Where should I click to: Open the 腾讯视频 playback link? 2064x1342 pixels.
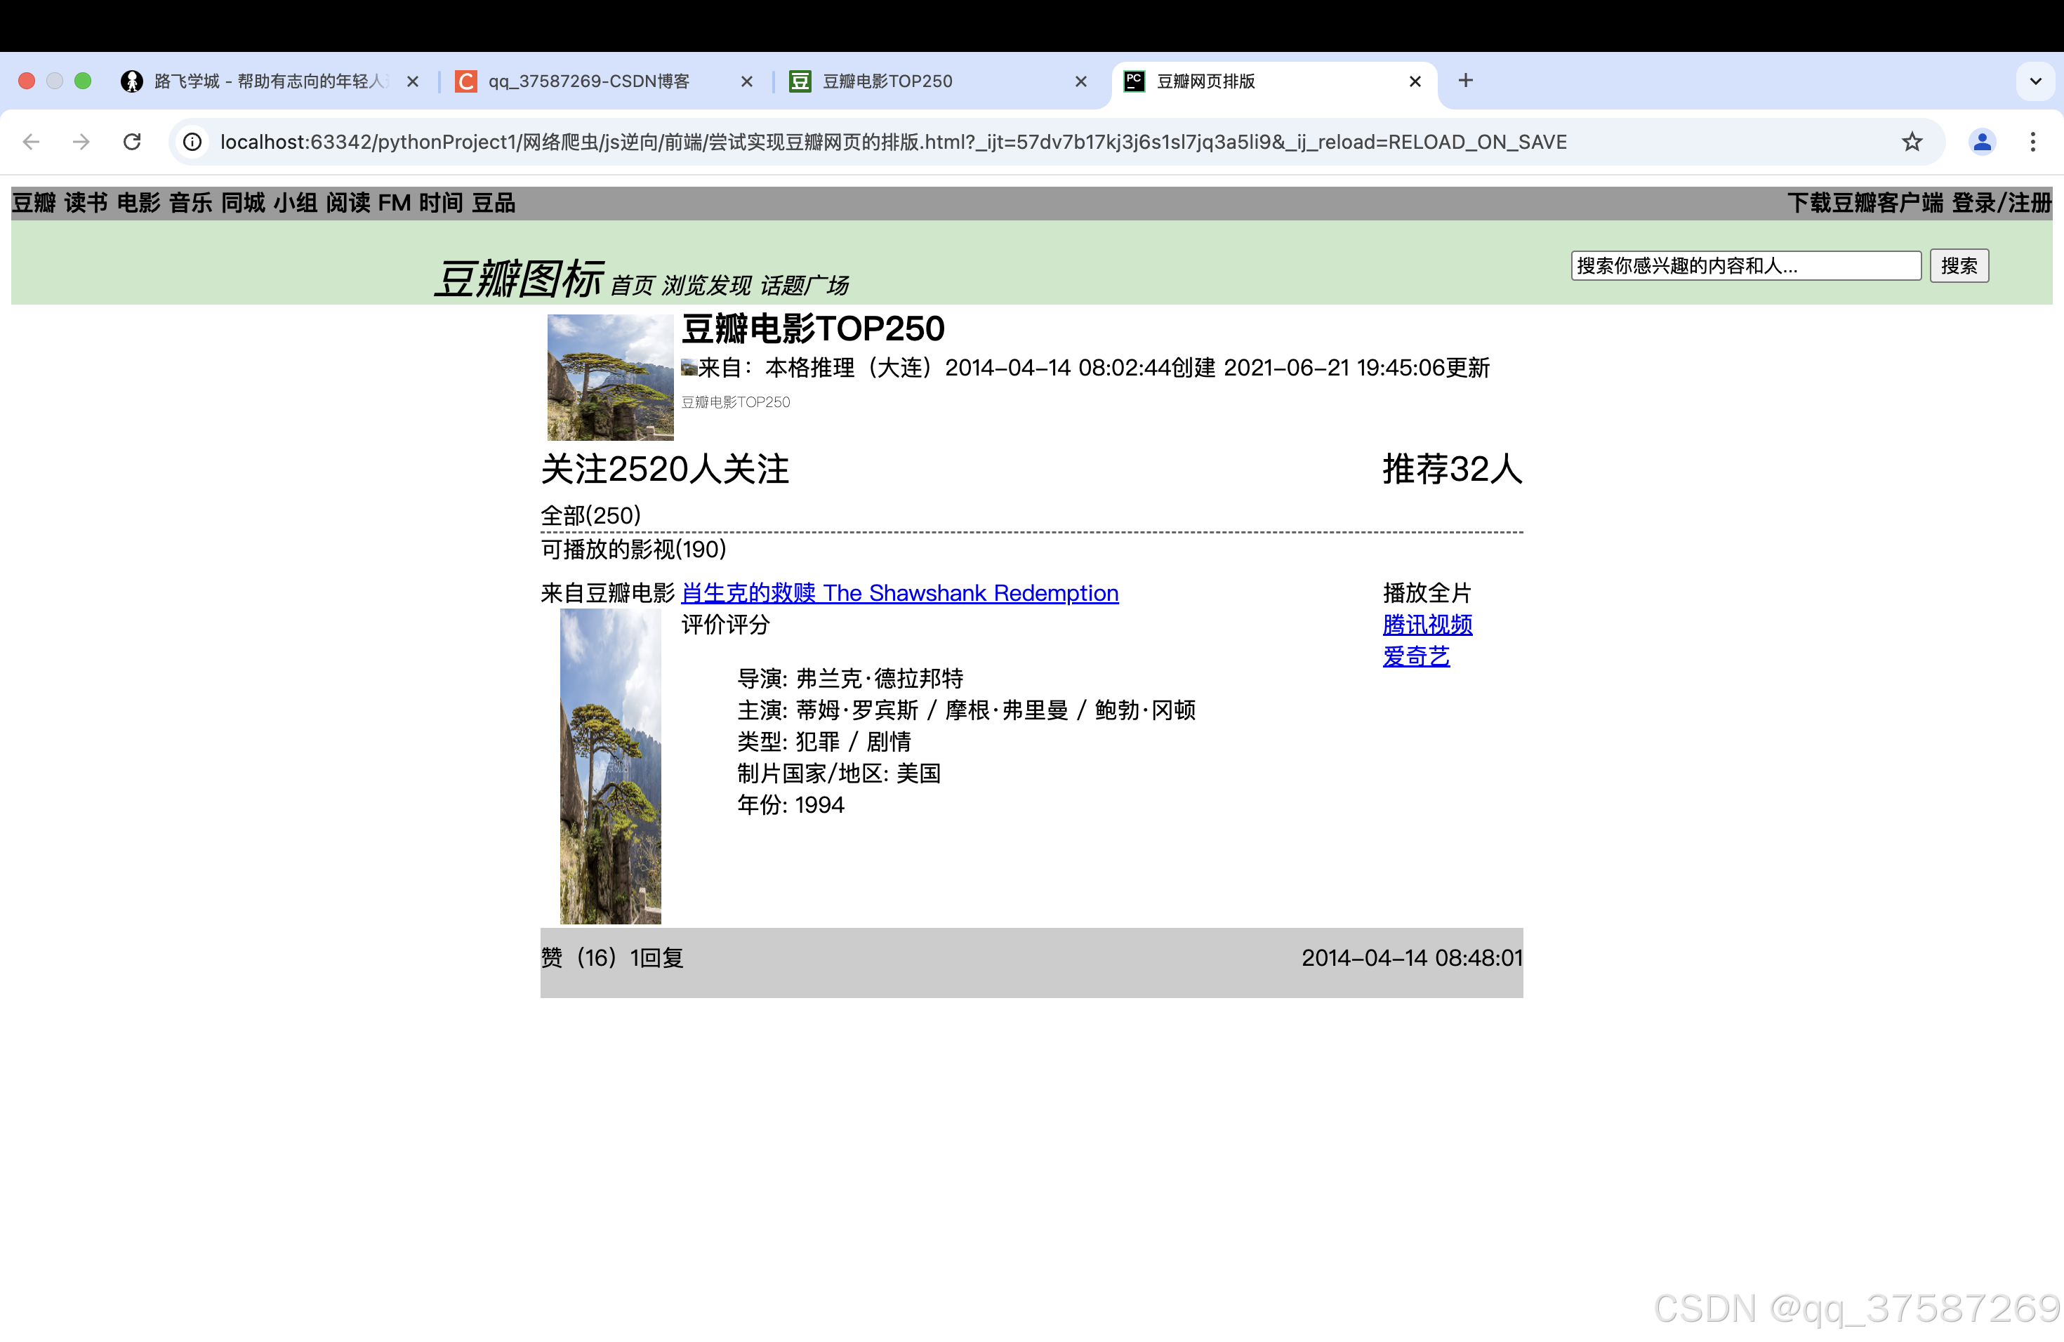(x=1427, y=625)
